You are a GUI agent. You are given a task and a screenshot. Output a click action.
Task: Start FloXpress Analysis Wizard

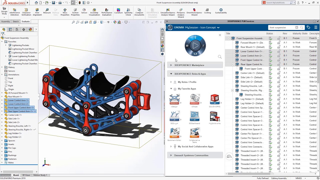tap(181, 13)
